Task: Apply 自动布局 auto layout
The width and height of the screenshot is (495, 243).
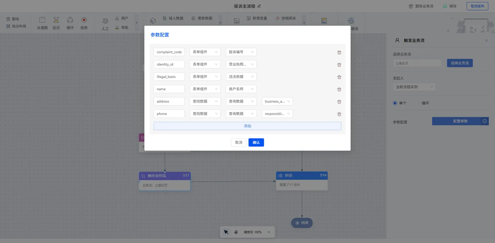Action: coord(16,26)
